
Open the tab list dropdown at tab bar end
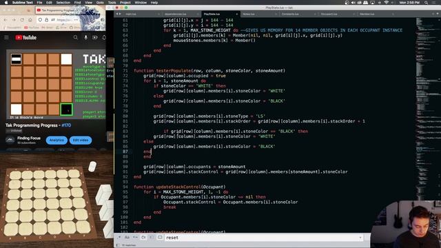(438, 14)
